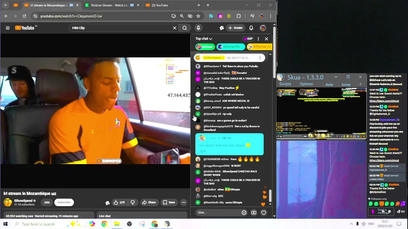Image resolution: width=408 pixels, height=229 pixels.
Task: Join IShowSpeed channel membership
Action: [x=47, y=202]
